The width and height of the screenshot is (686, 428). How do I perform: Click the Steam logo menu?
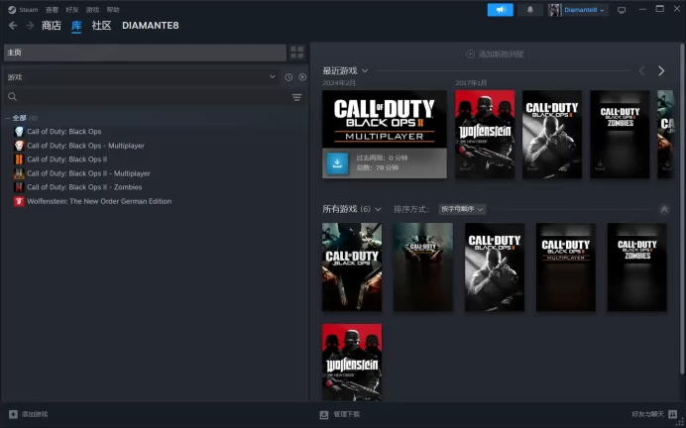(23, 10)
